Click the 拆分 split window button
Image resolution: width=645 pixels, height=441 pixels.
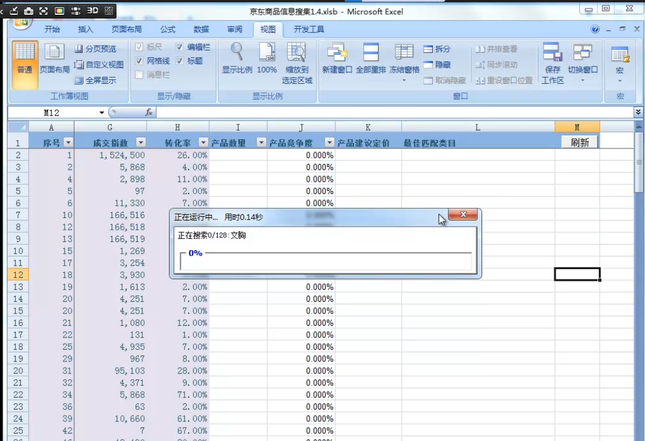coord(437,49)
